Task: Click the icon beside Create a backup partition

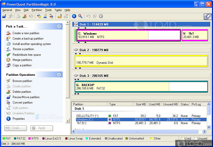Action: click(8, 39)
